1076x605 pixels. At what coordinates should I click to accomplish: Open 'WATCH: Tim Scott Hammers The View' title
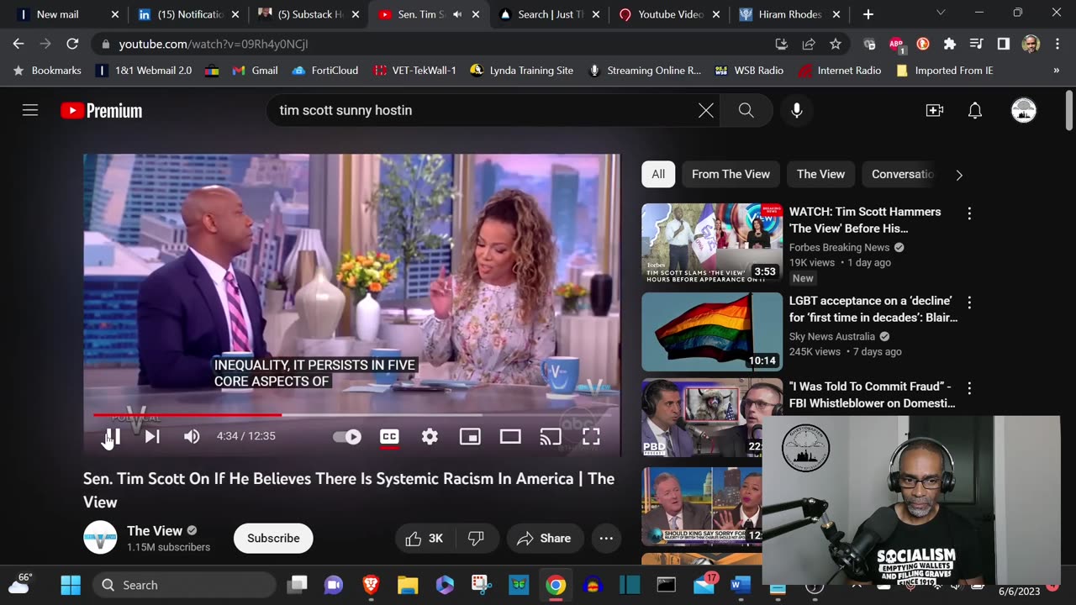point(865,220)
